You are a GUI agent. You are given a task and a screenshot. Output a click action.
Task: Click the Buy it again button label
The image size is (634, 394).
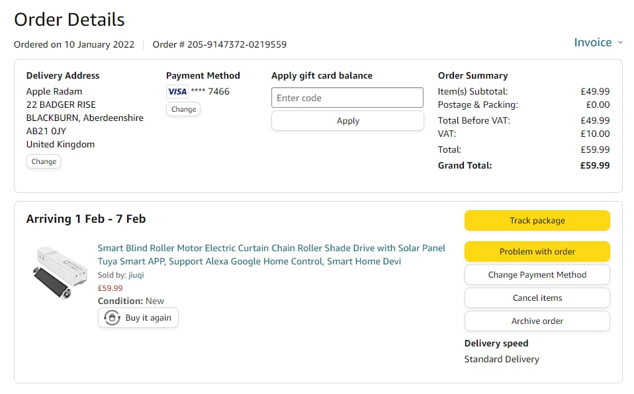click(148, 318)
